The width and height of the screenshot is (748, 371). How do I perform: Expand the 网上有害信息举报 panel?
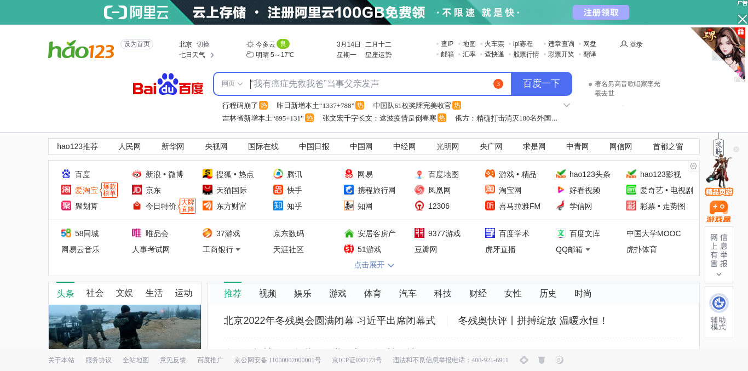click(719, 274)
